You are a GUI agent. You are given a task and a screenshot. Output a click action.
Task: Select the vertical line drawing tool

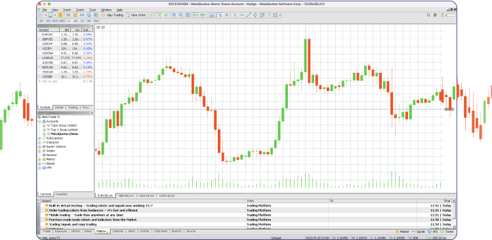pos(235,15)
